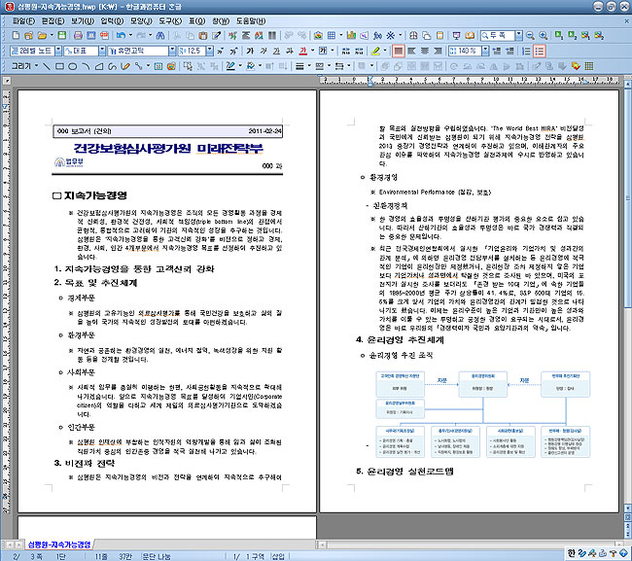Toggle underline text formatting
The width and height of the screenshot is (632, 561).
(276, 51)
